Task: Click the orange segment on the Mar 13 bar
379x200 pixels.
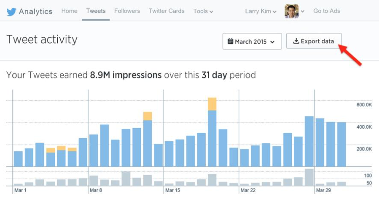Action: pyautogui.click(x=148, y=116)
